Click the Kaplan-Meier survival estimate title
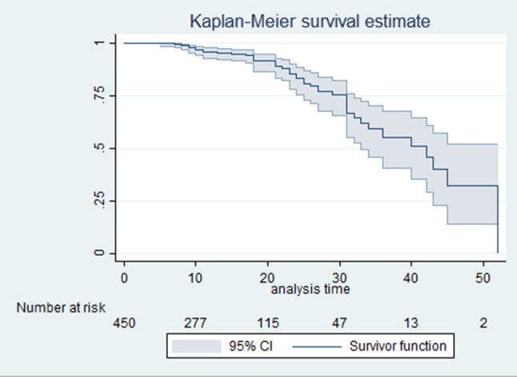This screenshot has width=517, height=377. click(310, 22)
